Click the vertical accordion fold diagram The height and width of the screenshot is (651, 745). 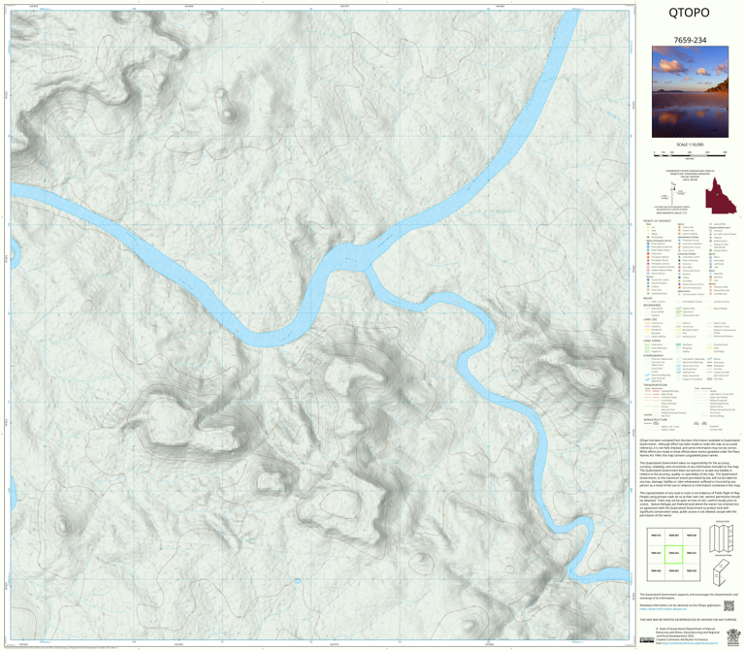[722, 537]
